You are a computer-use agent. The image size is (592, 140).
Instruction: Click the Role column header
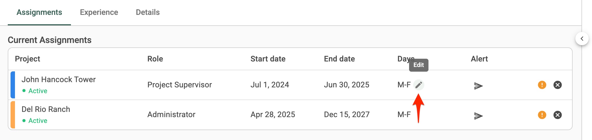[x=155, y=59]
